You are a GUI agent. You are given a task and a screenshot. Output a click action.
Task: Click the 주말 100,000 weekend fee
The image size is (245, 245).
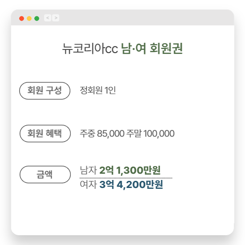tap(150, 134)
